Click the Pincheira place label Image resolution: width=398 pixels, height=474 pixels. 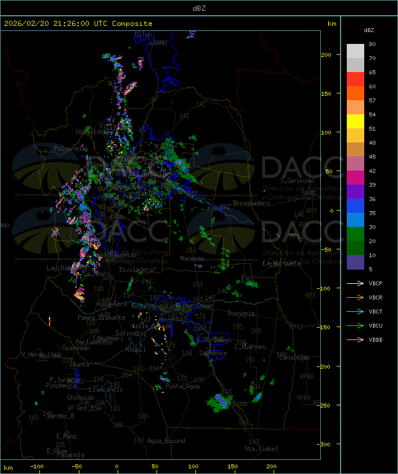tap(61, 386)
